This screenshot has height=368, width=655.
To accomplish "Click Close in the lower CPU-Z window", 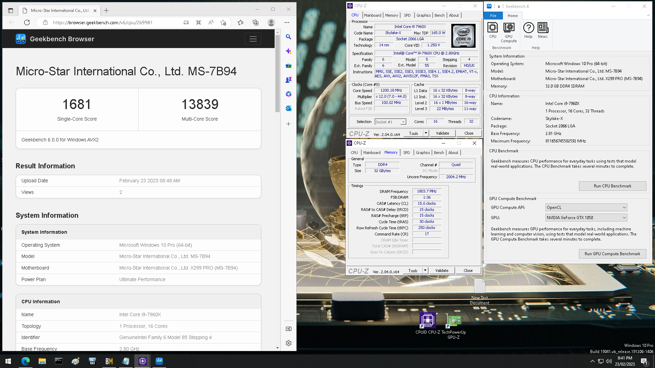I will coord(468,271).
